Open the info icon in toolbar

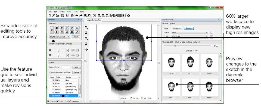(x=129, y=16)
